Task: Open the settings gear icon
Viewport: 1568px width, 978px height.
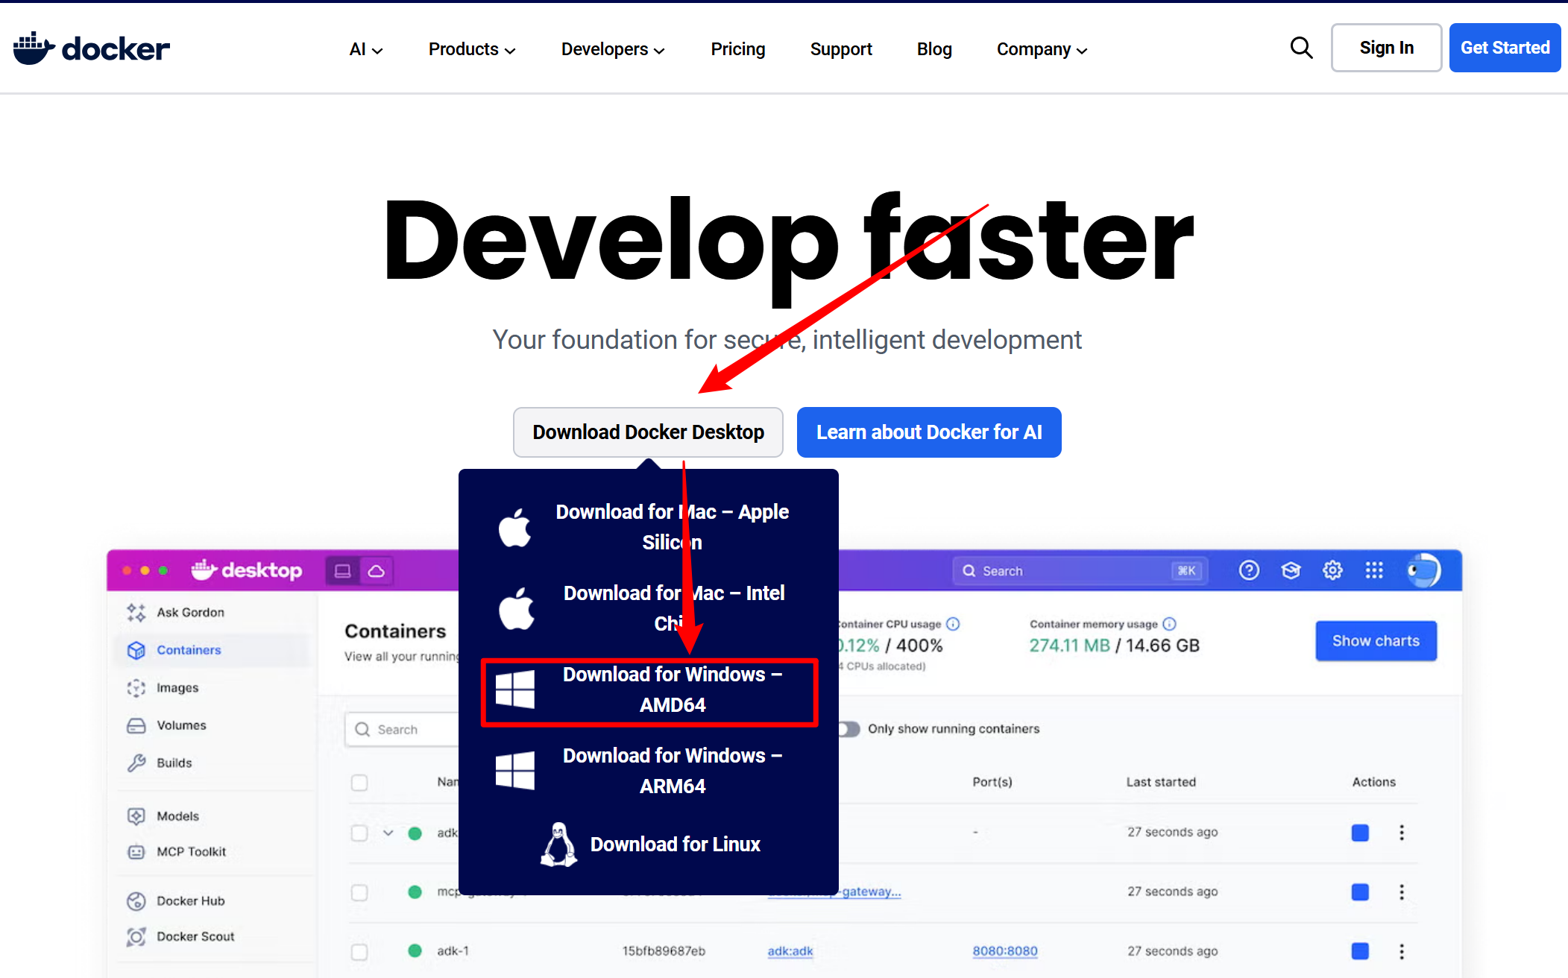Action: click(1332, 571)
